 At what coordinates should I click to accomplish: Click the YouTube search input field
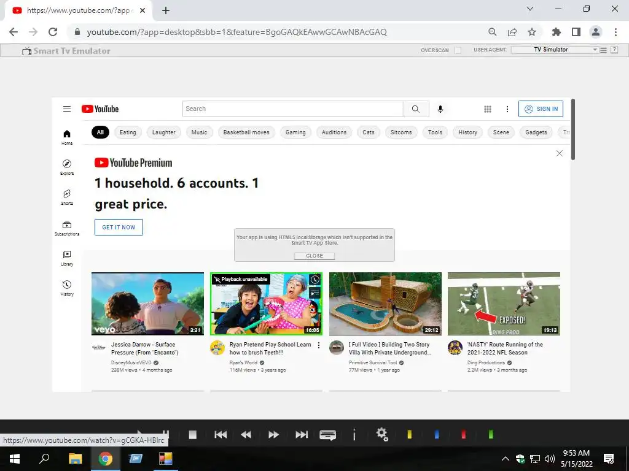(293, 109)
